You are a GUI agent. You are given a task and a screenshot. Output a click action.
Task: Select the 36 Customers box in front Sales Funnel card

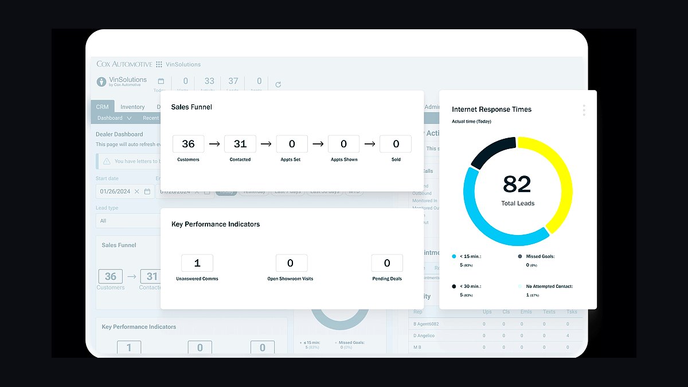(x=188, y=144)
